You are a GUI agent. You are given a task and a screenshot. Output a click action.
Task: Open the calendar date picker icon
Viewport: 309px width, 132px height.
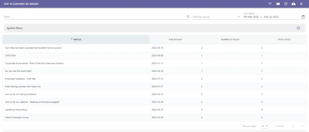pyautogui.click(x=303, y=17)
